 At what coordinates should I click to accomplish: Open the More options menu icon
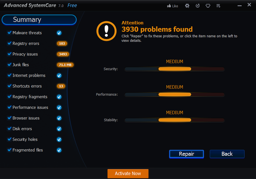(218, 6)
